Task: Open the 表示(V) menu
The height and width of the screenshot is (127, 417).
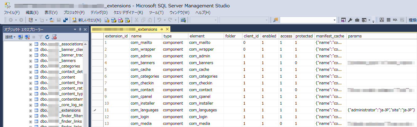Action: coord(51,13)
